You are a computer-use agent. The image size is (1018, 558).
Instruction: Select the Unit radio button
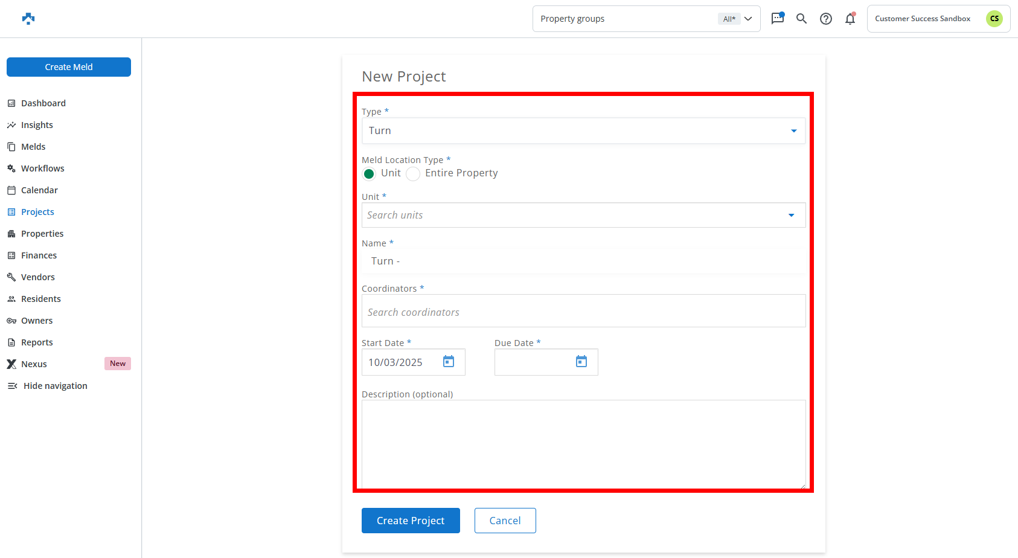369,174
